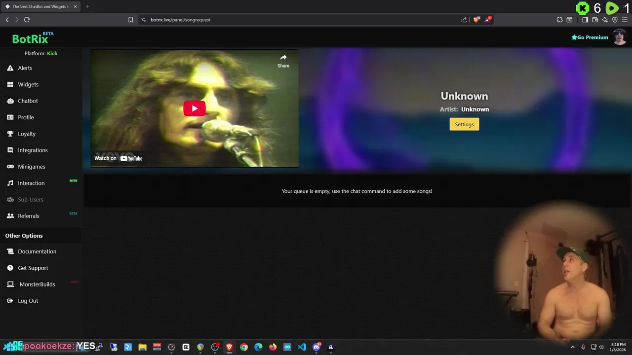
Task: Close the BotRix browser tab
Action: pos(76,6)
